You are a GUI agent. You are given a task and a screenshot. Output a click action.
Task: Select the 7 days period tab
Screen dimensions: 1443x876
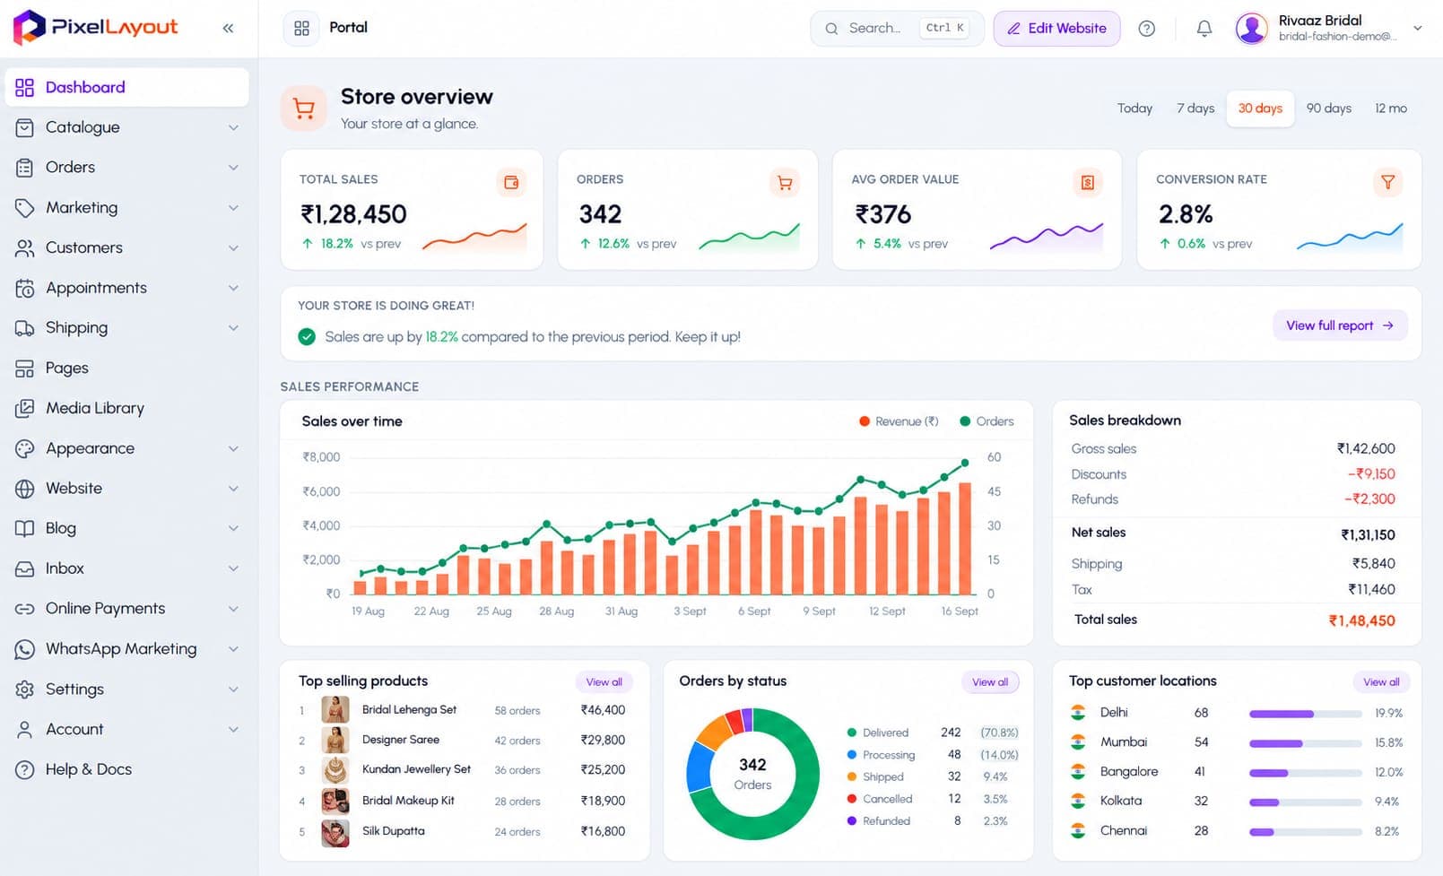pos(1195,108)
